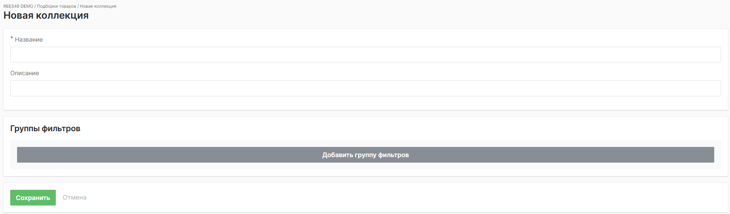Screen dimensions: 730x214
Task: Click the required asterisk beside Название
Action: tap(12, 39)
